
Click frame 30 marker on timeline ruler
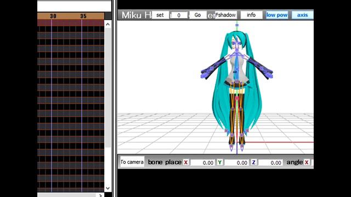coord(53,16)
